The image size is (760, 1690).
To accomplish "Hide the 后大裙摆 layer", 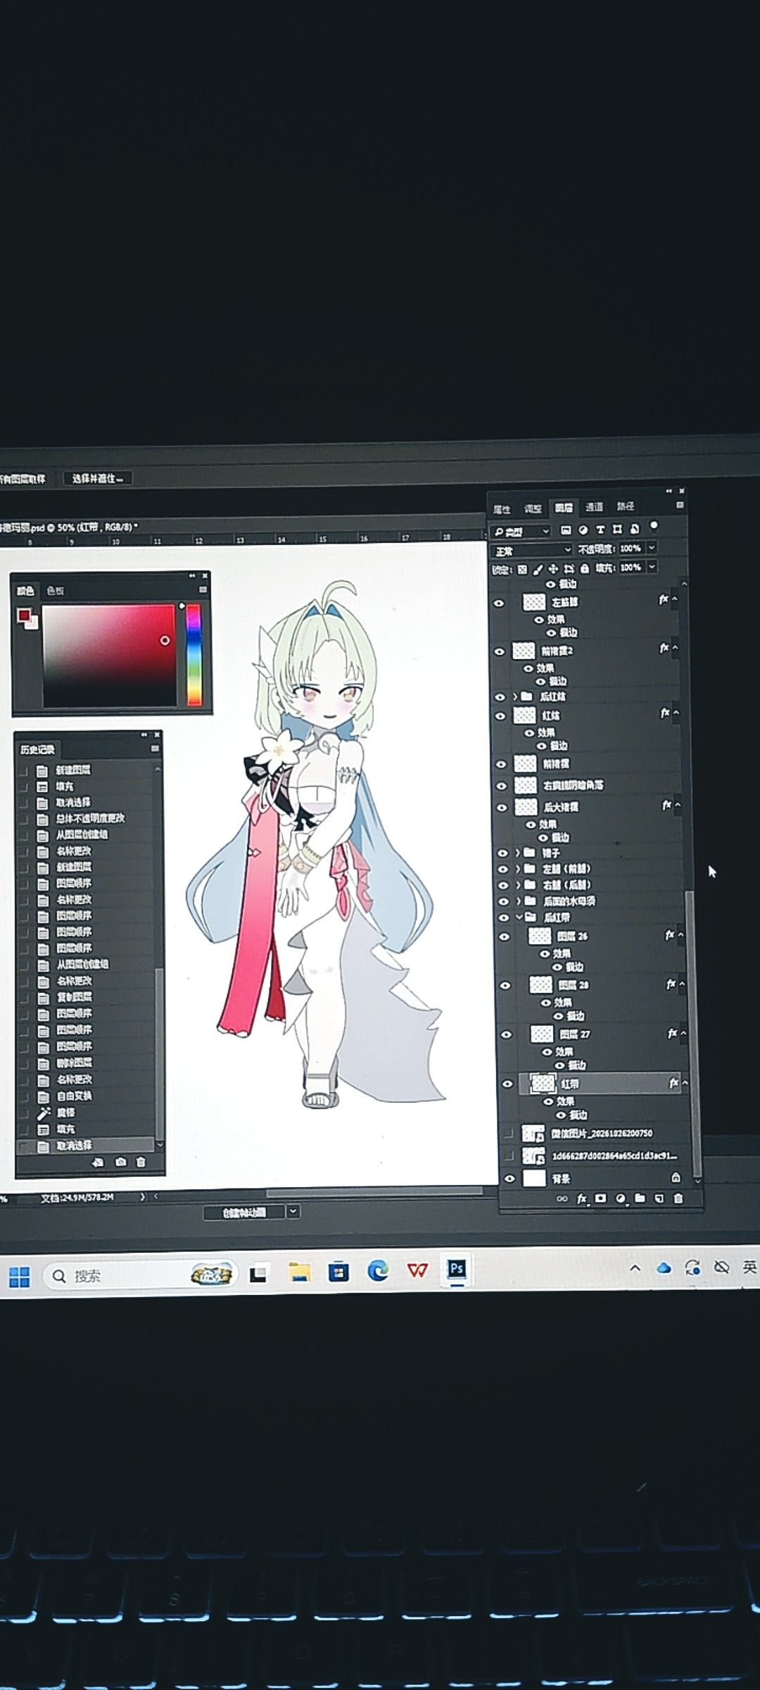I will pos(502,807).
